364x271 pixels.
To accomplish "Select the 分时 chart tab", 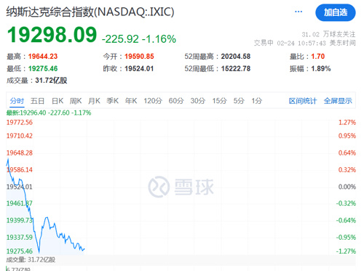I will 17,101.
